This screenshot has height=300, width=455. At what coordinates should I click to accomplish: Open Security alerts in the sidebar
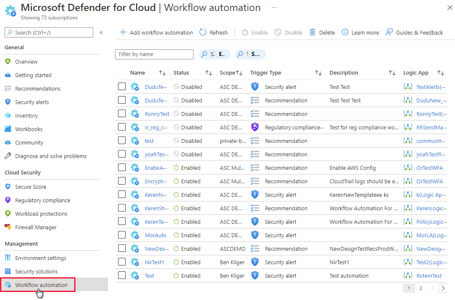(32, 102)
